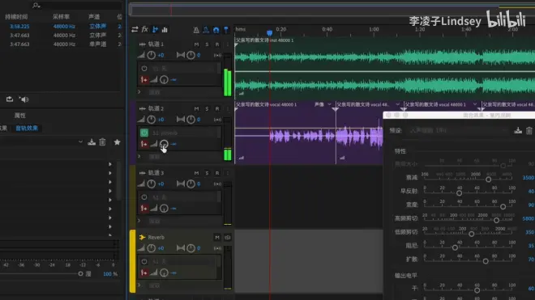Viewport: 535px width, 300px height.
Task: Click the 衰减 slider handle
Action: (488, 180)
